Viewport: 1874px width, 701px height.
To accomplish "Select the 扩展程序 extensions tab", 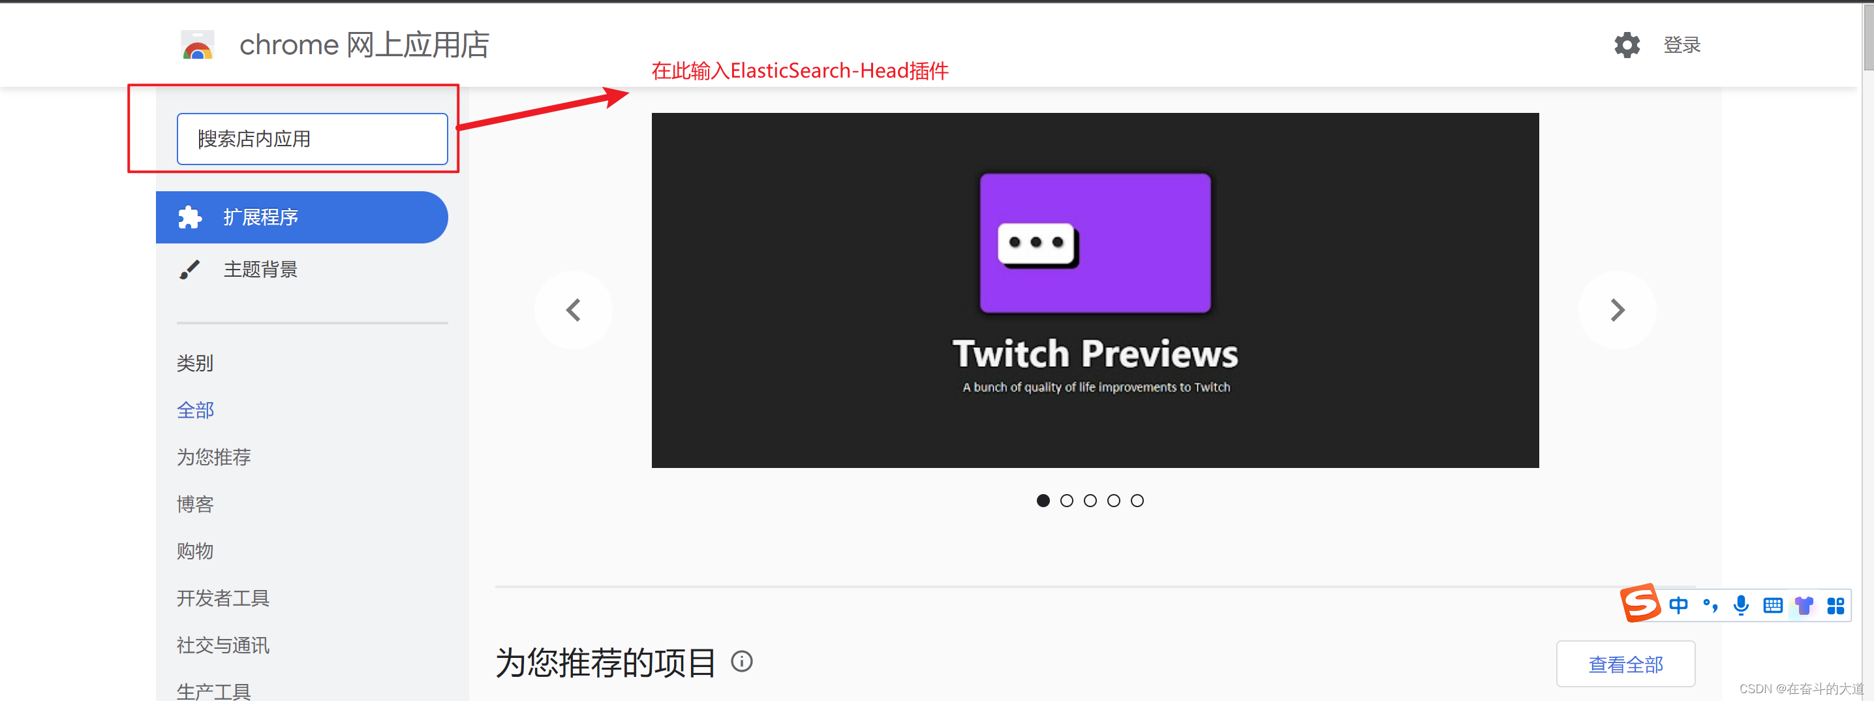I will [x=302, y=217].
